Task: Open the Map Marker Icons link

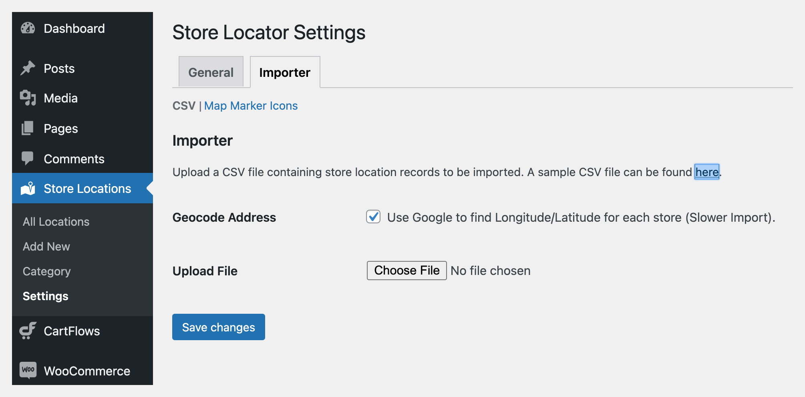Action: coord(251,106)
